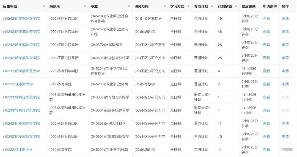Viewport: 297px width, 157px height.
Task: Open 牡丹江师范学院 link in 体育教育训练学 row
Action: point(21,97)
